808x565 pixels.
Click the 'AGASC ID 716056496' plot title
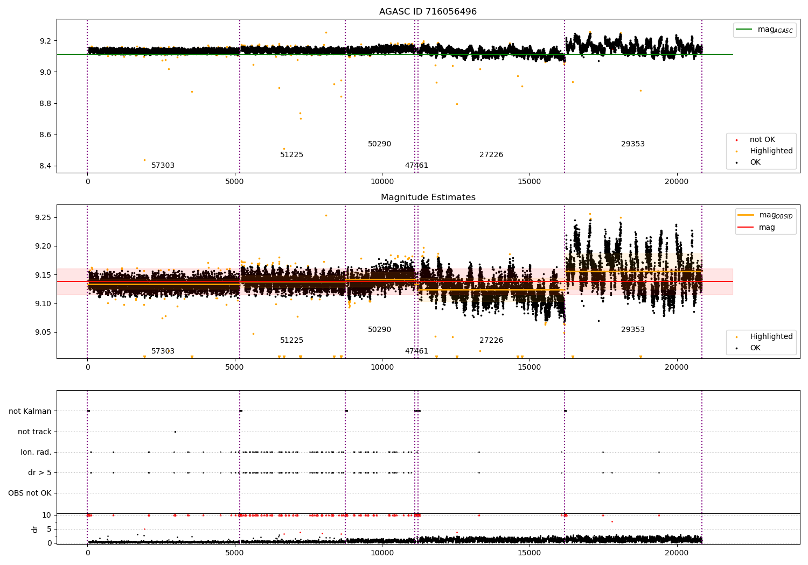coord(428,12)
